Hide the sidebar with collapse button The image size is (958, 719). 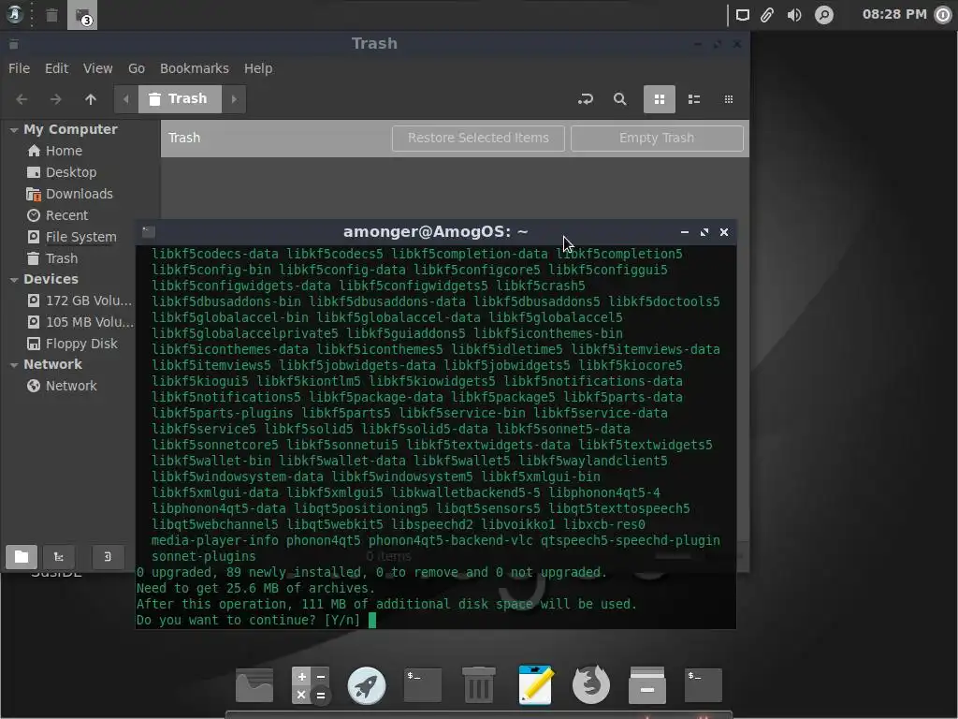(109, 556)
